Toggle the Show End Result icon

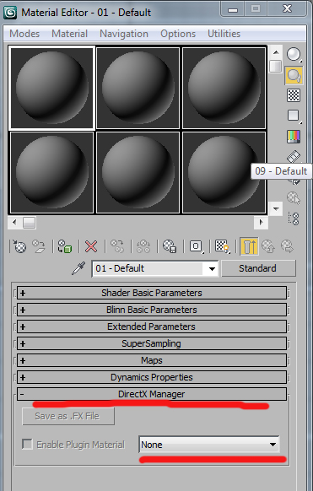249,246
